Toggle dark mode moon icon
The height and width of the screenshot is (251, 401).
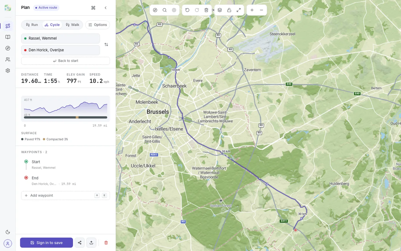[8, 232]
